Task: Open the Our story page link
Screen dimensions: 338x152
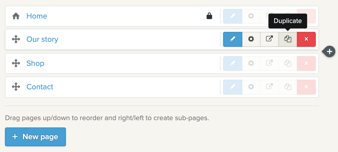Action: tap(42, 39)
